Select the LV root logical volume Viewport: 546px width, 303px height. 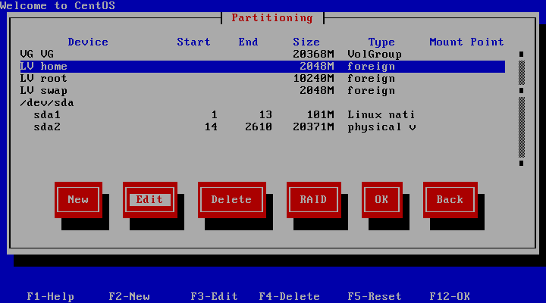coord(262,79)
